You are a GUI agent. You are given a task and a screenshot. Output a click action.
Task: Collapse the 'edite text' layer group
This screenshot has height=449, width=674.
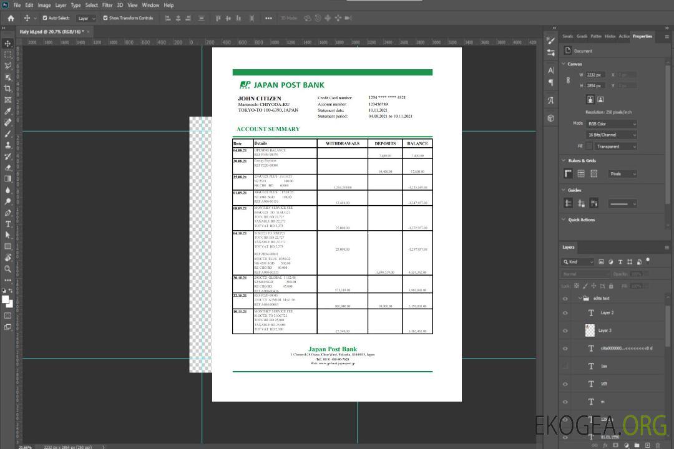point(580,298)
